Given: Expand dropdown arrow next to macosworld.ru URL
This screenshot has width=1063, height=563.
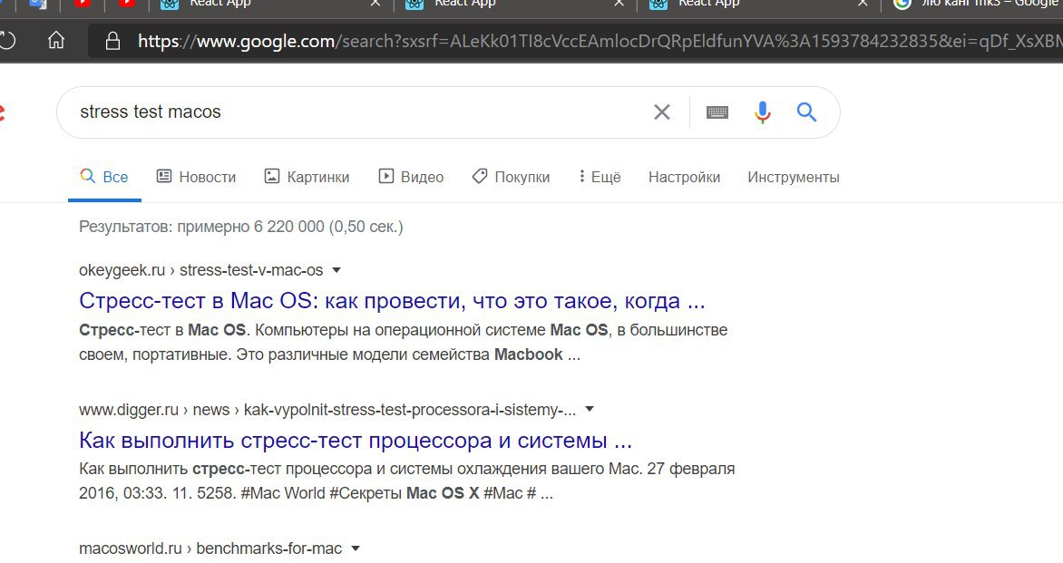Looking at the screenshot, I should pos(356,548).
